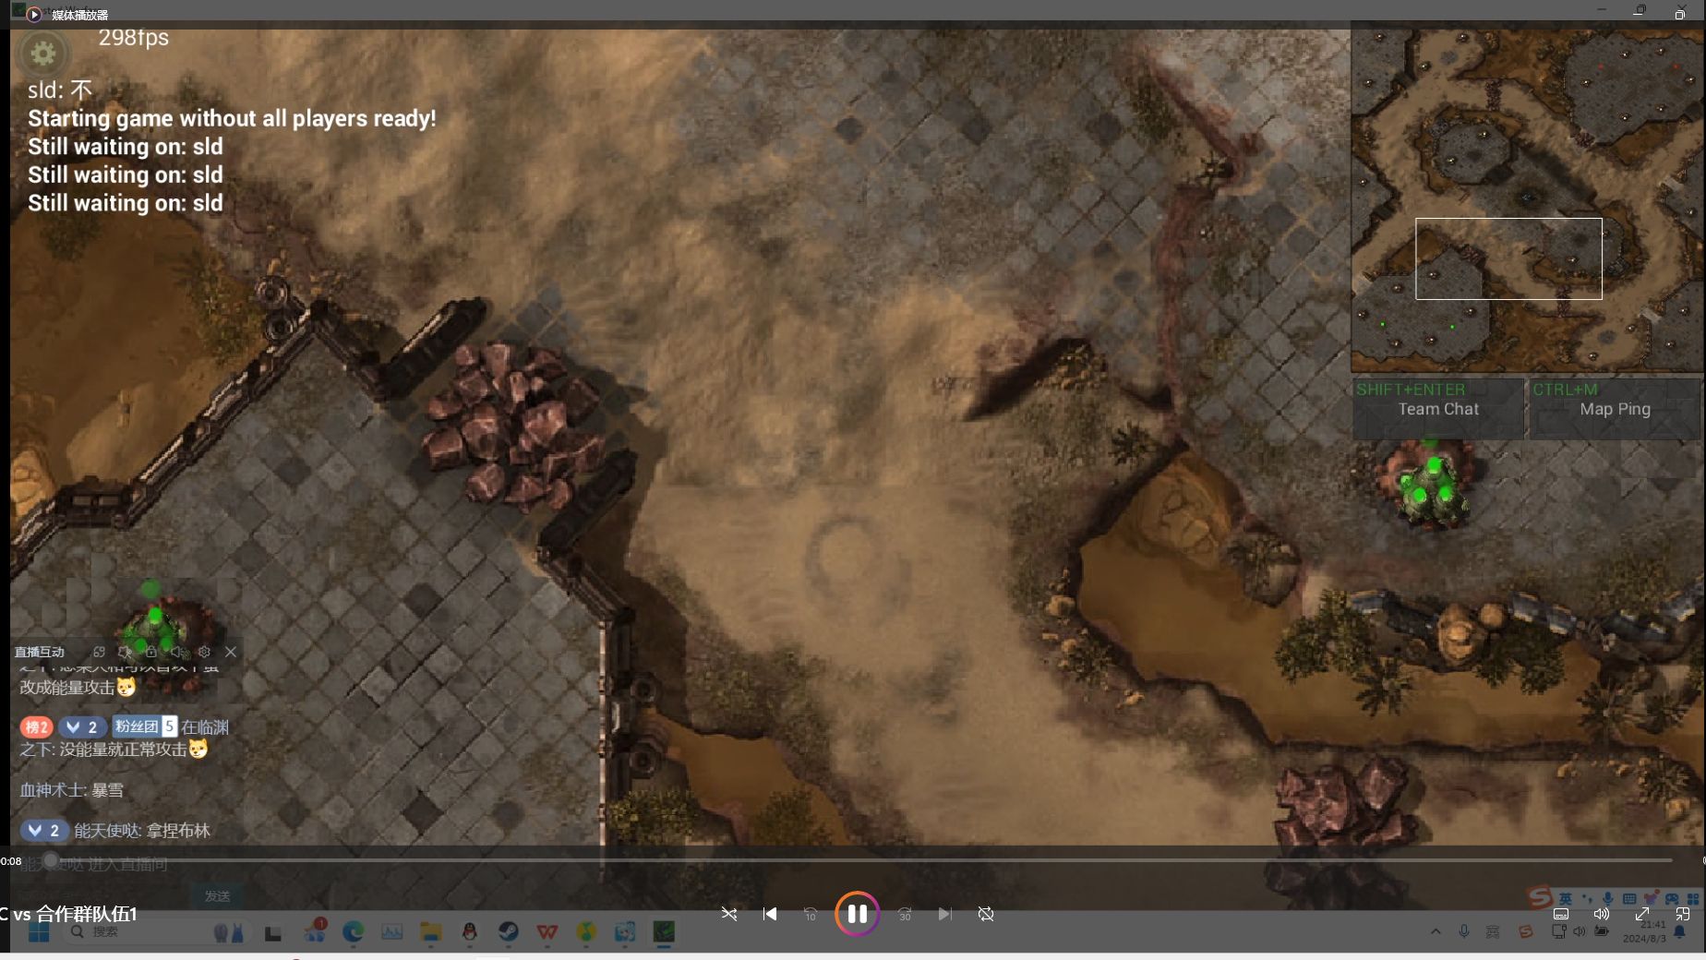
Task: Click the 'sld: 不' chat line
Action: [x=60, y=90]
